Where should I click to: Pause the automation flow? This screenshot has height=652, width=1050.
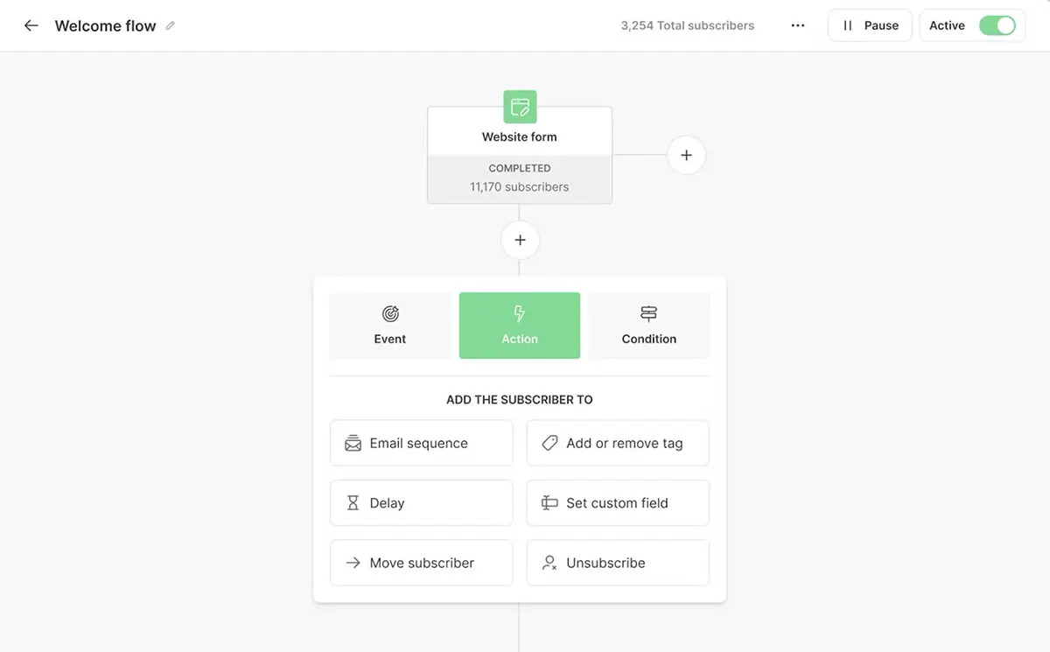pos(870,25)
